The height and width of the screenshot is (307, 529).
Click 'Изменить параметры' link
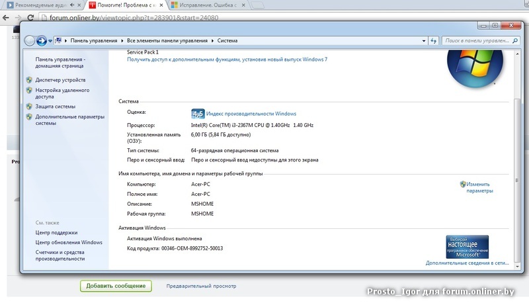click(x=479, y=187)
